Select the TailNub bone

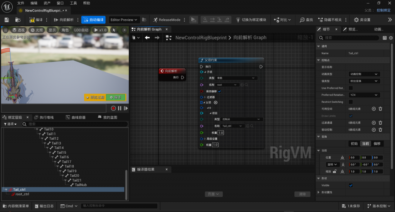[81, 185]
